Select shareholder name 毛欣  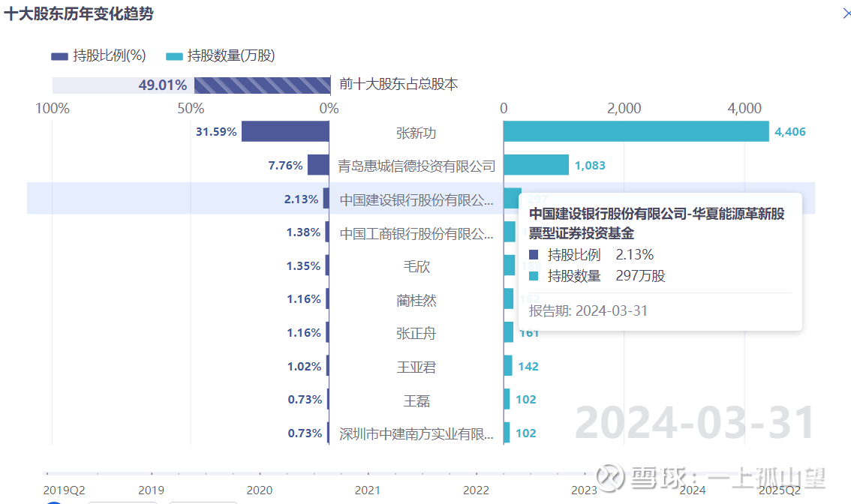[416, 266]
